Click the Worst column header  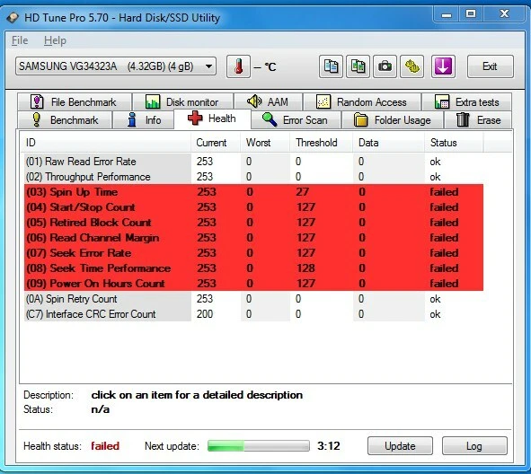click(265, 143)
